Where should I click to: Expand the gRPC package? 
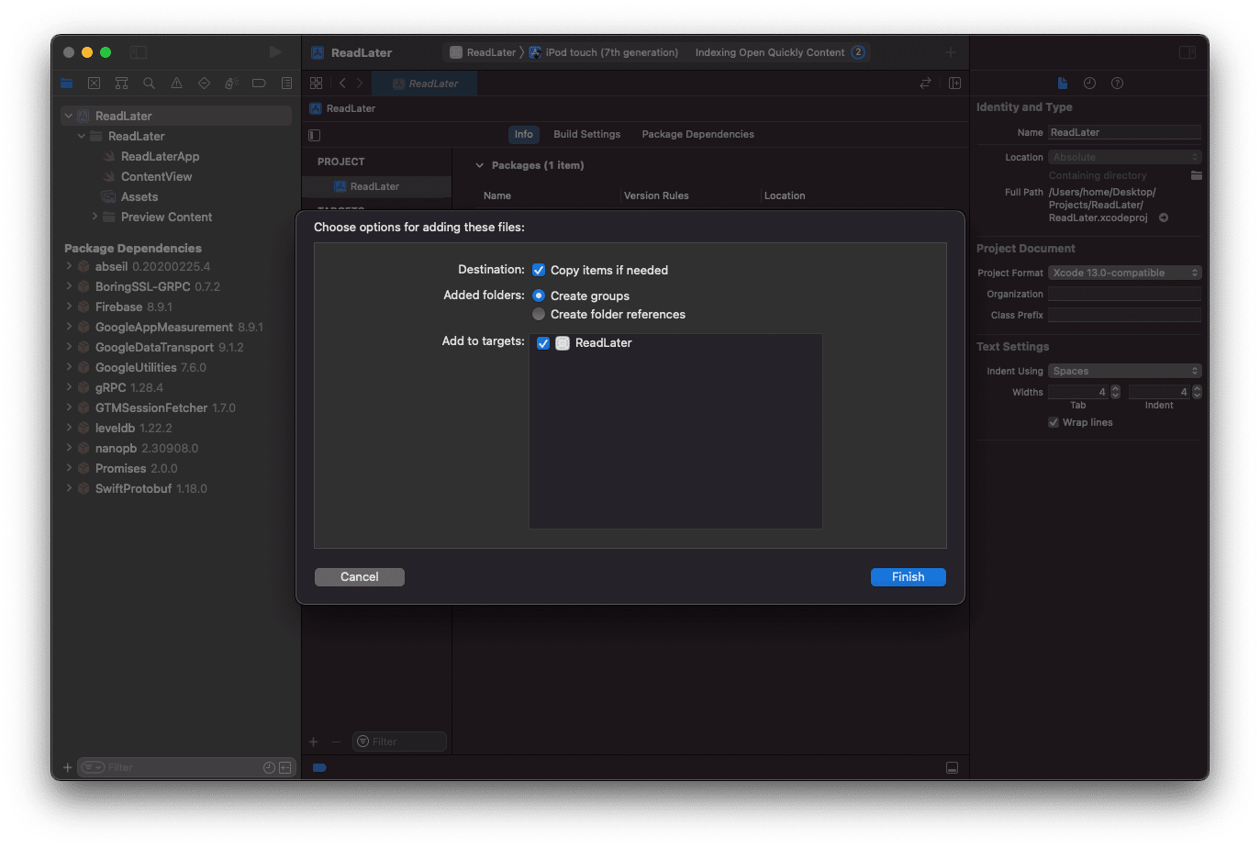click(x=69, y=387)
